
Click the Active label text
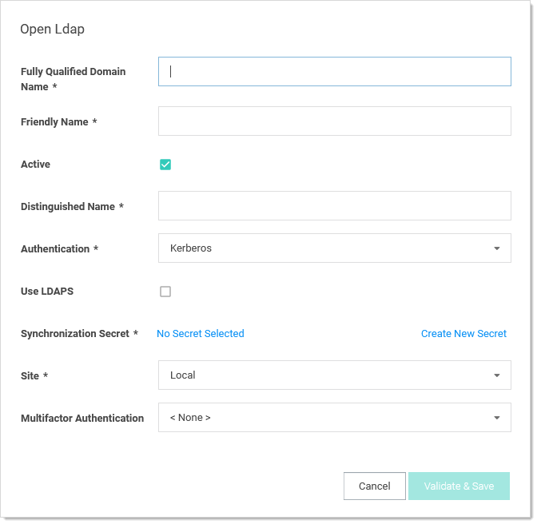click(35, 165)
